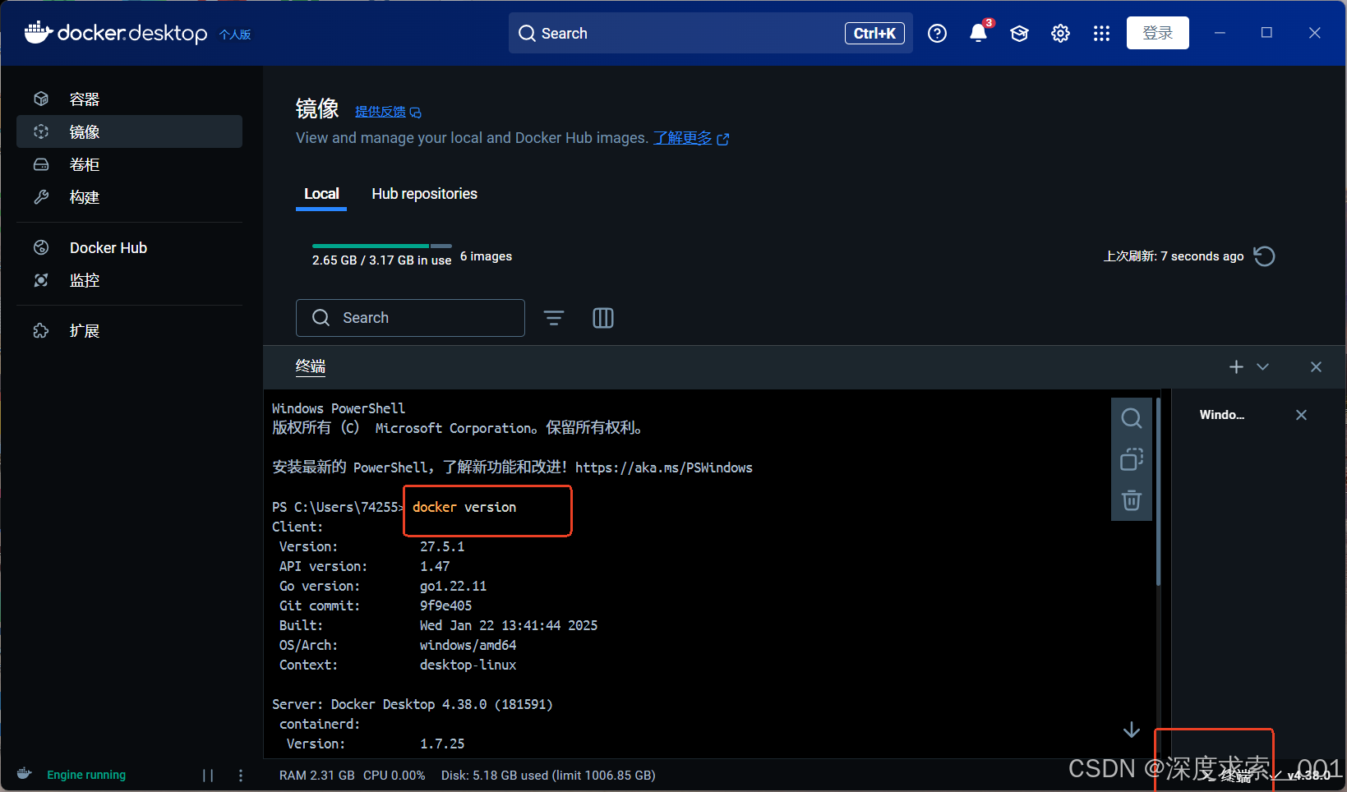Select the 终端 terminal tab
Screen dimensions: 1347x792
[311, 366]
